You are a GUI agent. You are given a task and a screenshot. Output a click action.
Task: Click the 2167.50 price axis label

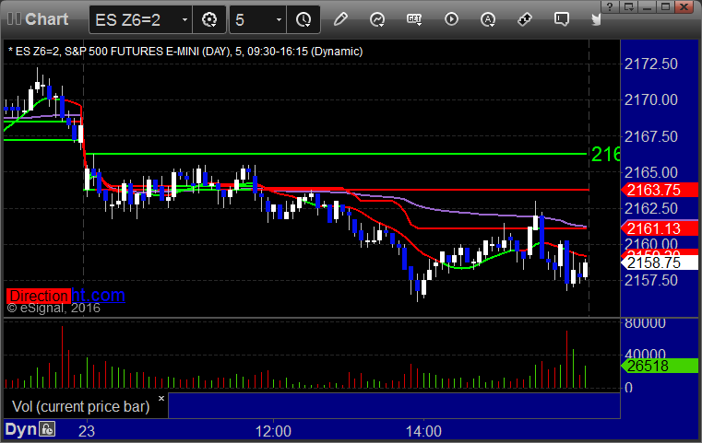[651, 136]
